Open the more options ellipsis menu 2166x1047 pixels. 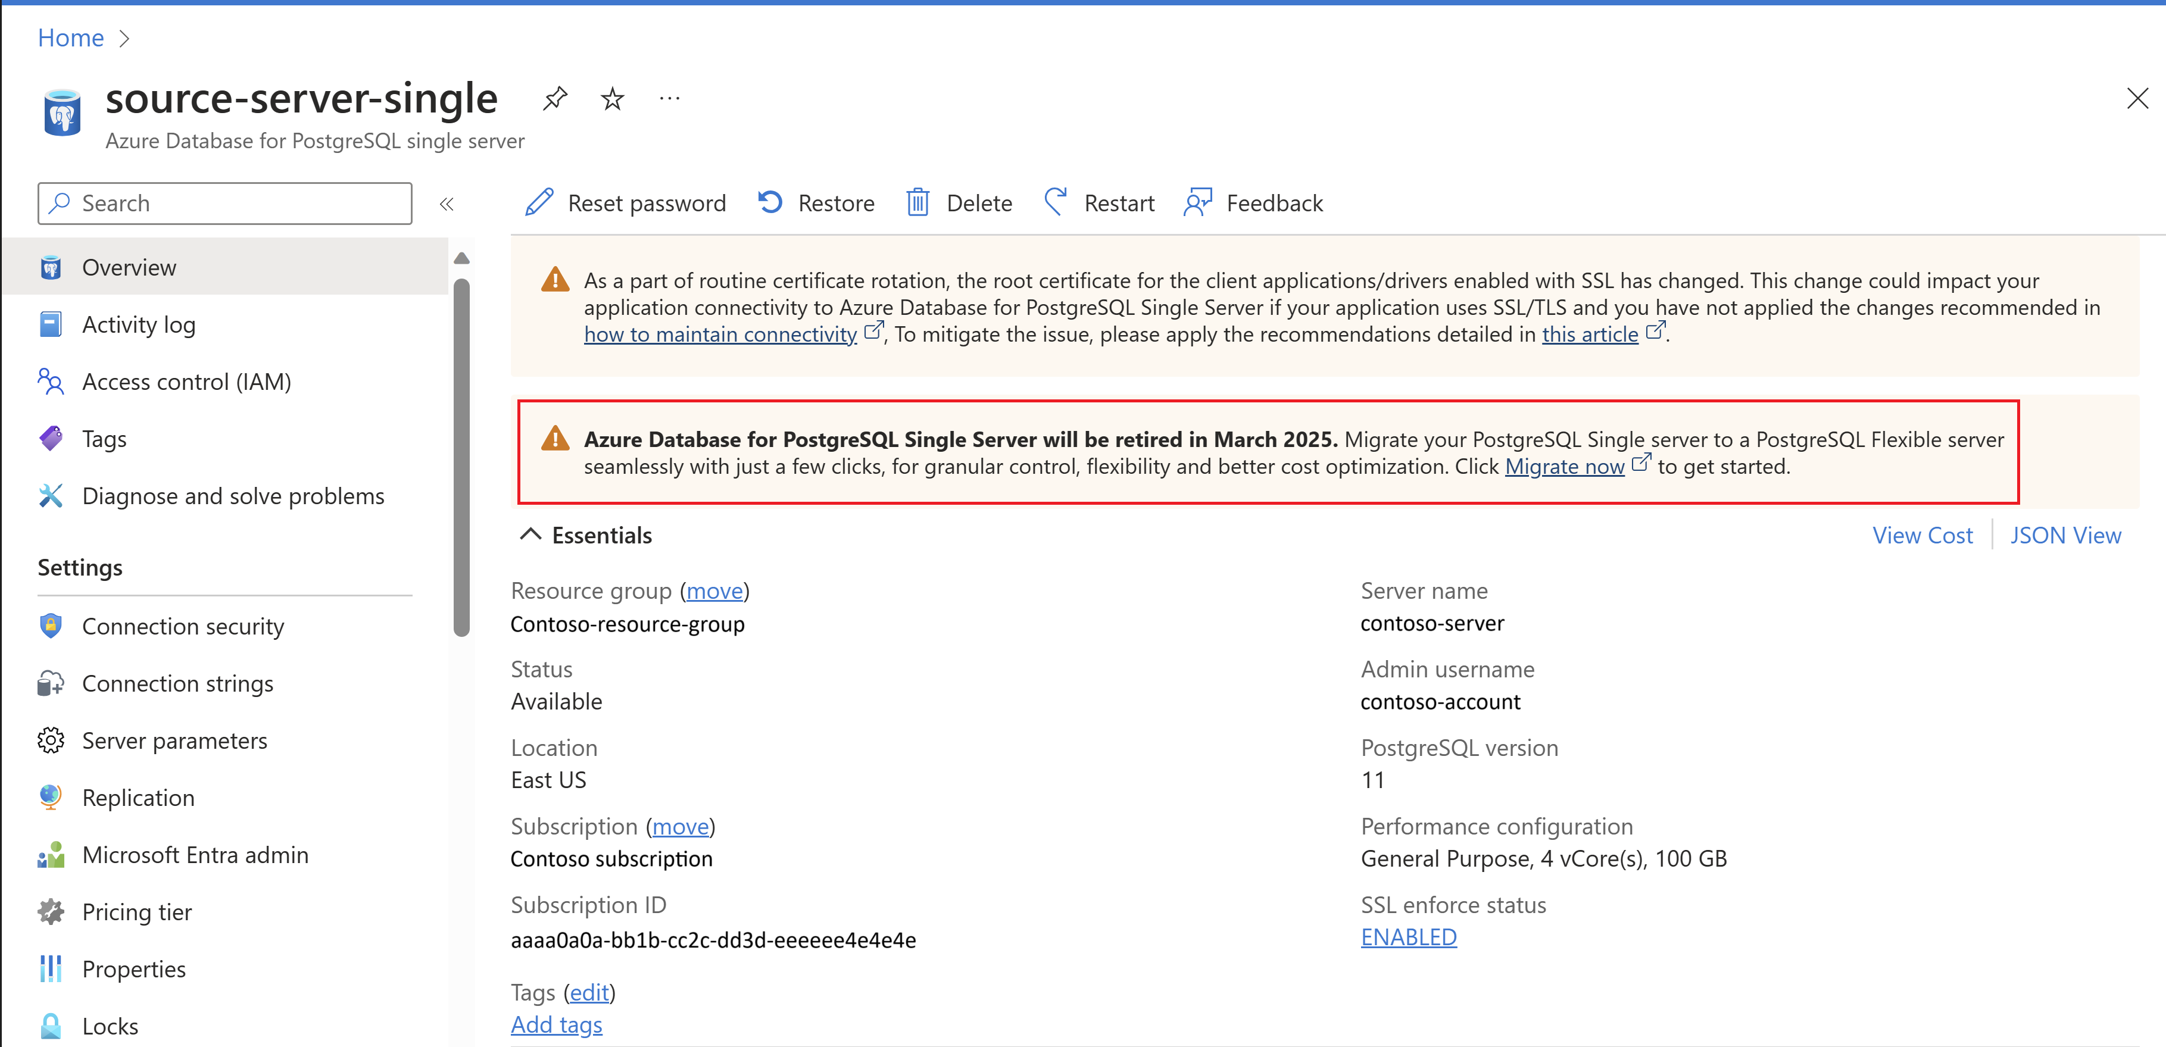click(x=669, y=99)
